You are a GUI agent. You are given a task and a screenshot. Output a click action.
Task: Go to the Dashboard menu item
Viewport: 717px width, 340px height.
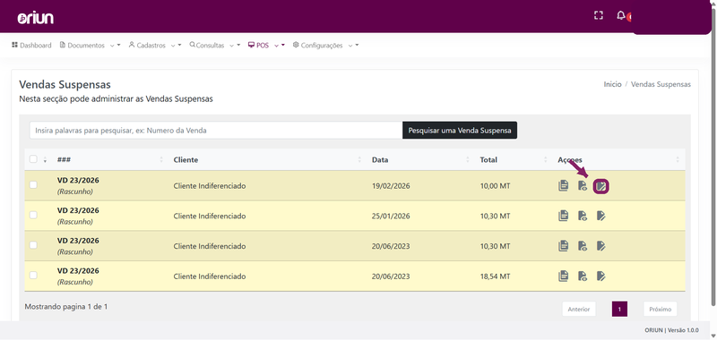[x=31, y=45]
